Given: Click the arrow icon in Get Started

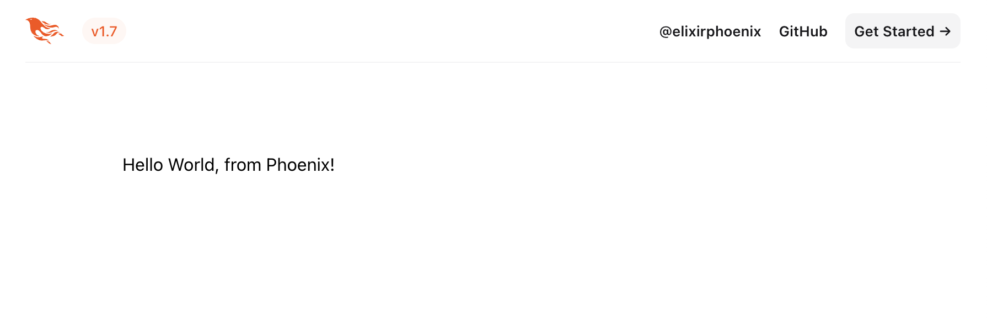Looking at the screenshot, I should pyautogui.click(x=945, y=31).
